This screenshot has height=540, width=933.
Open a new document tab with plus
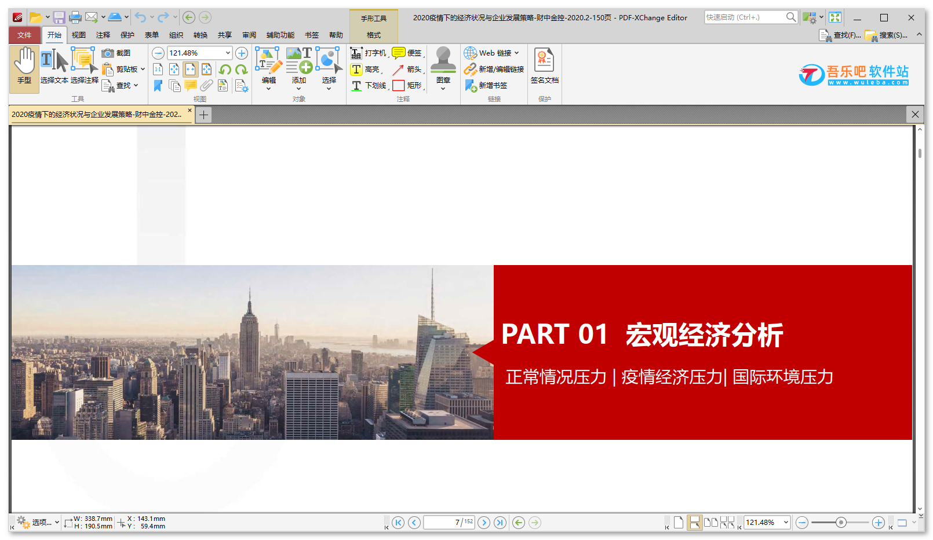coord(203,115)
